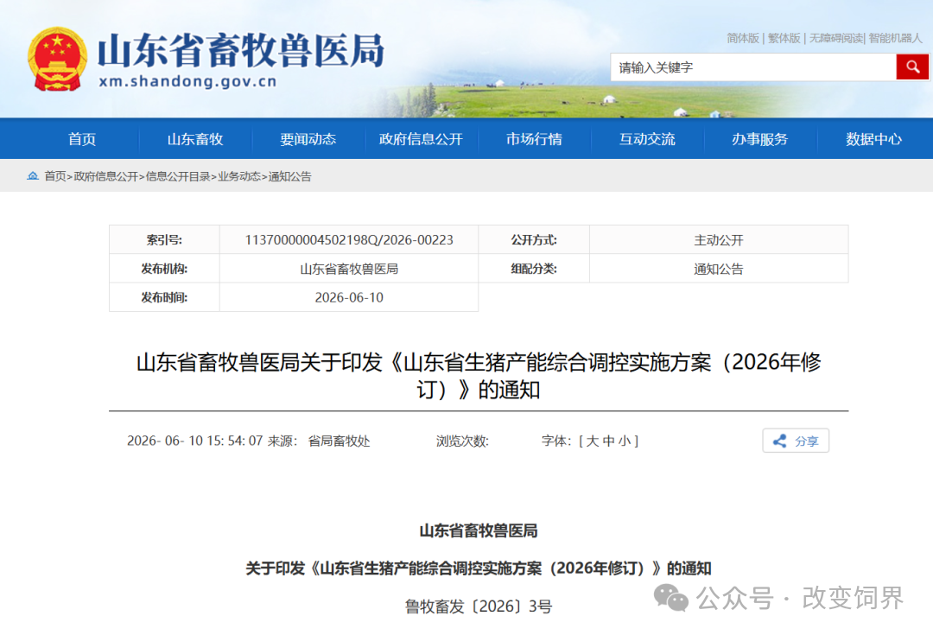This screenshot has height=635, width=933.
Task: Click the 分享 share button
Action: click(x=796, y=441)
